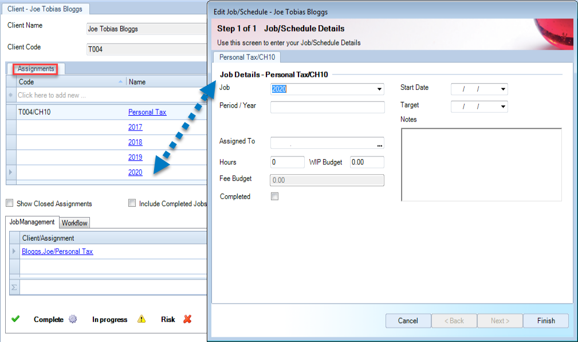The width and height of the screenshot is (578, 342).
Task: Click the Hours input field
Action: click(288, 162)
